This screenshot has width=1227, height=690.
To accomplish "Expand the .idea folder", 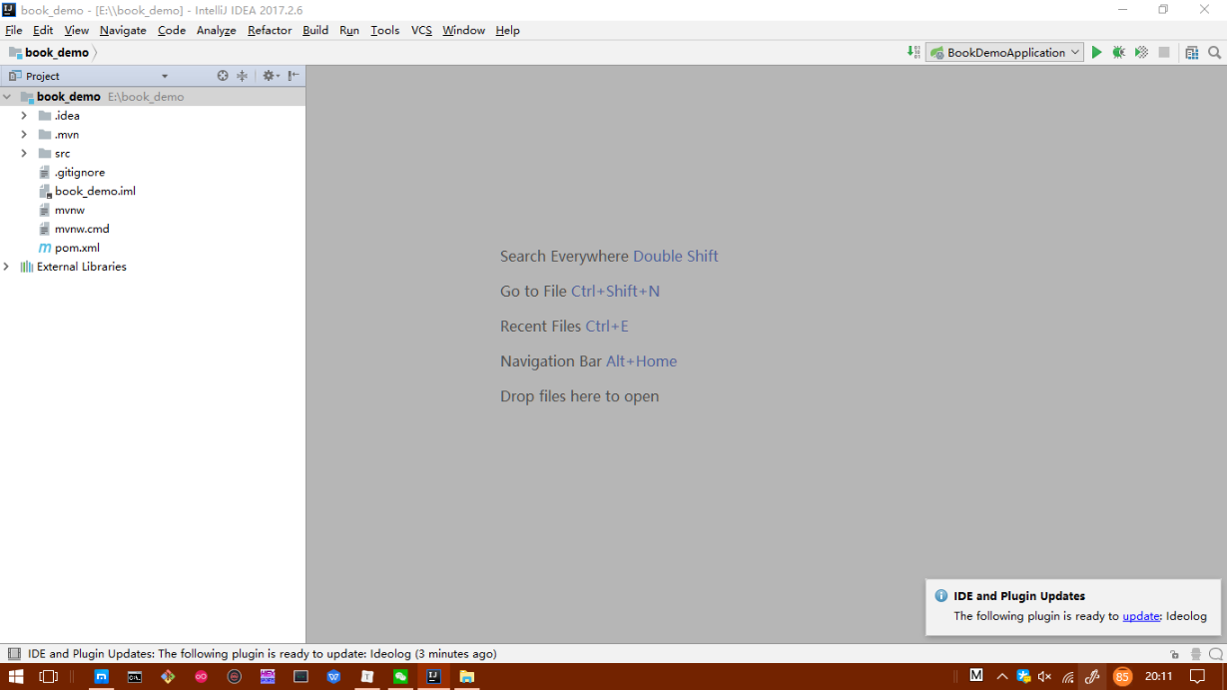I will click(x=24, y=116).
